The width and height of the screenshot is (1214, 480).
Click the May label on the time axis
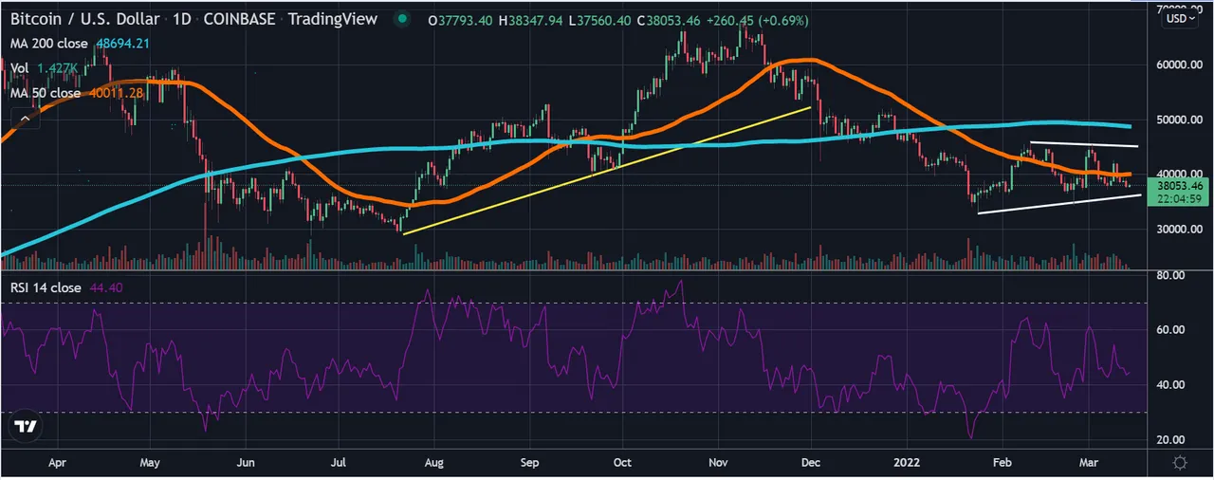(x=150, y=464)
